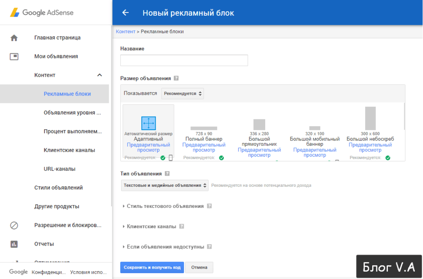
Task: Focus the Название text input field
Action: pyautogui.click(x=184, y=60)
